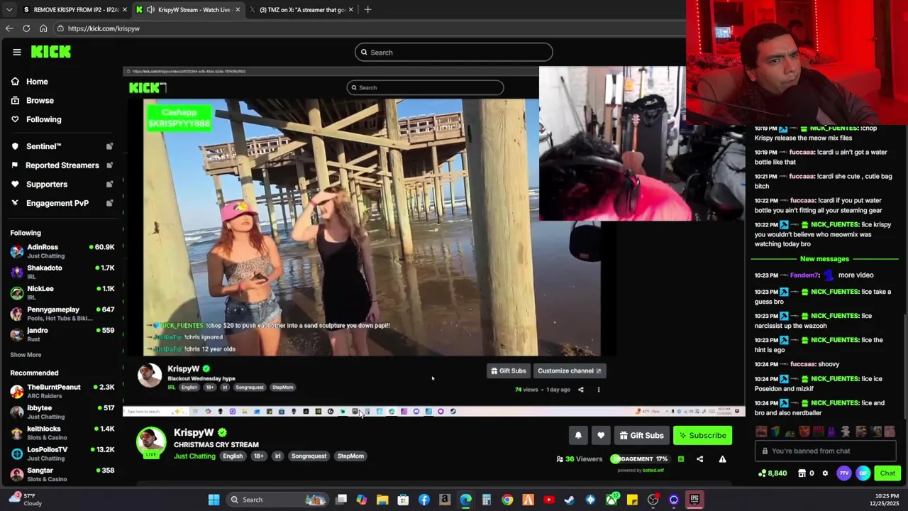Viewport: 908px width, 511px height.
Task: Jump to New messages in chat
Action: [x=824, y=259]
